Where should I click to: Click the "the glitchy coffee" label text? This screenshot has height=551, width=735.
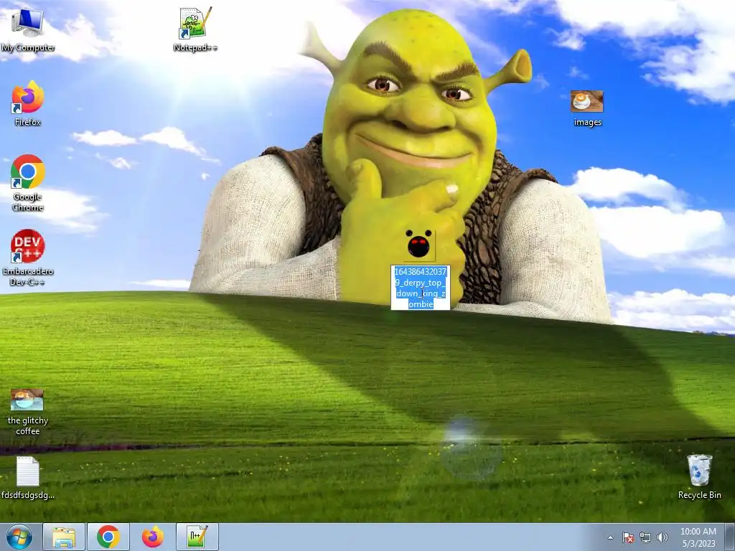[28, 426]
